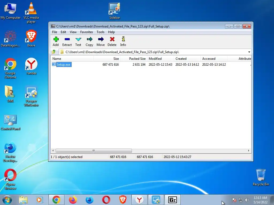The height and width of the screenshot is (205, 274).
Task: Sort by the Created column header
Action: [187, 58]
